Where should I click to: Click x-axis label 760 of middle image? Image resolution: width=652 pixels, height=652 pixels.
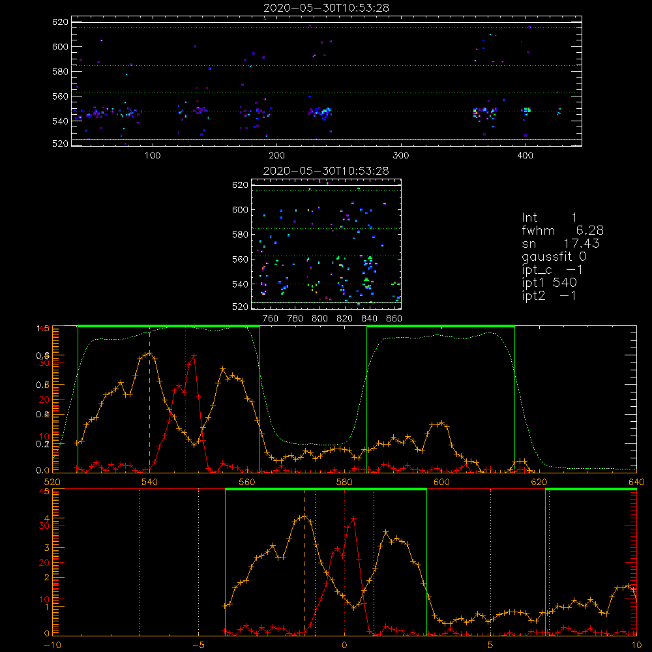point(271,319)
